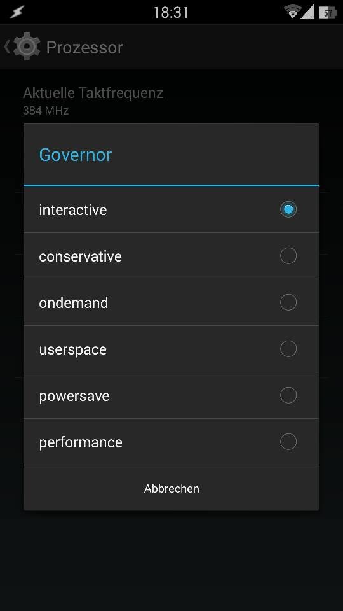Choose the powersave governor label
343x611 pixels.
click(x=74, y=397)
